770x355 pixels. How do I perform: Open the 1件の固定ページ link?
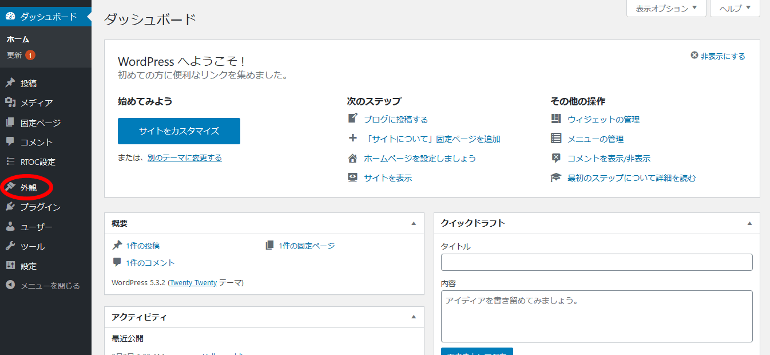pyautogui.click(x=307, y=245)
